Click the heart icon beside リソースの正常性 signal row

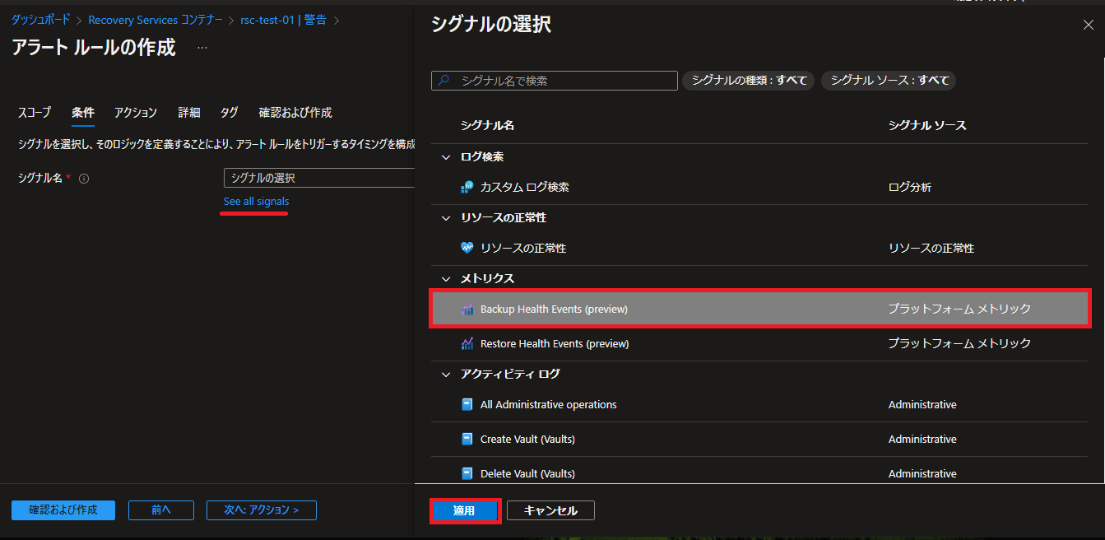[x=467, y=248]
